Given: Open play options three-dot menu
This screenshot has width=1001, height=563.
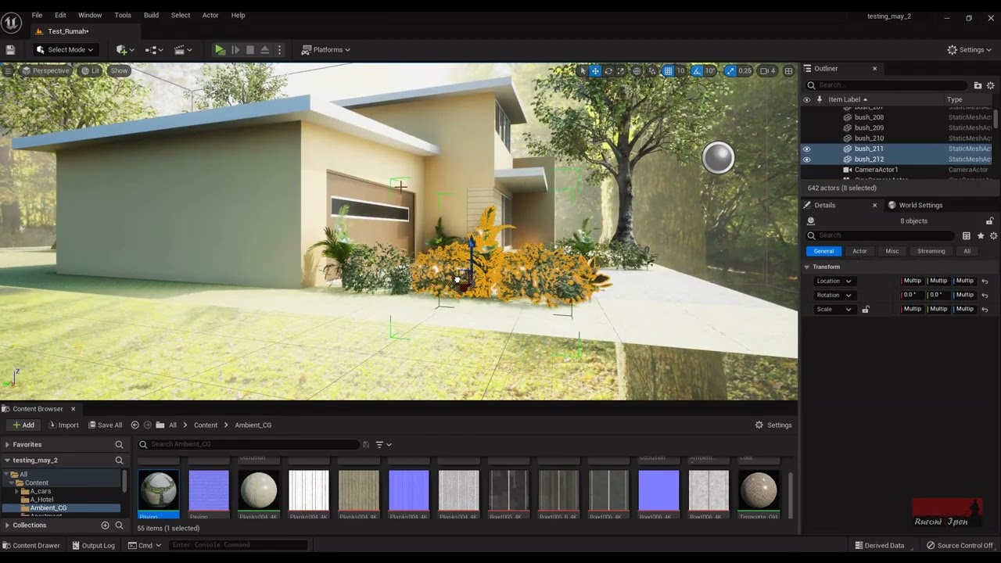Looking at the screenshot, I should (279, 50).
